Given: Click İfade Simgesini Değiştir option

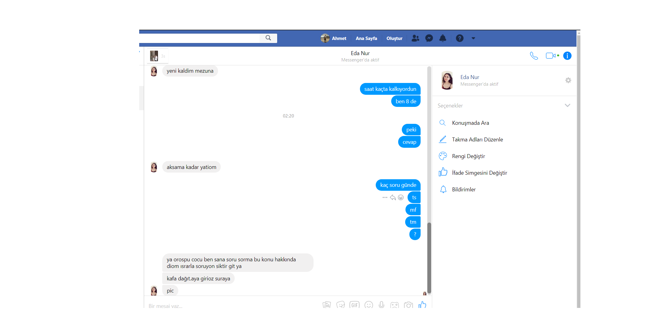Looking at the screenshot, I should click(479, 173).
